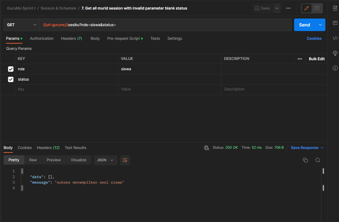Open the request documentation panel icon
Screen dimensions: 339x222
point(335,8)
